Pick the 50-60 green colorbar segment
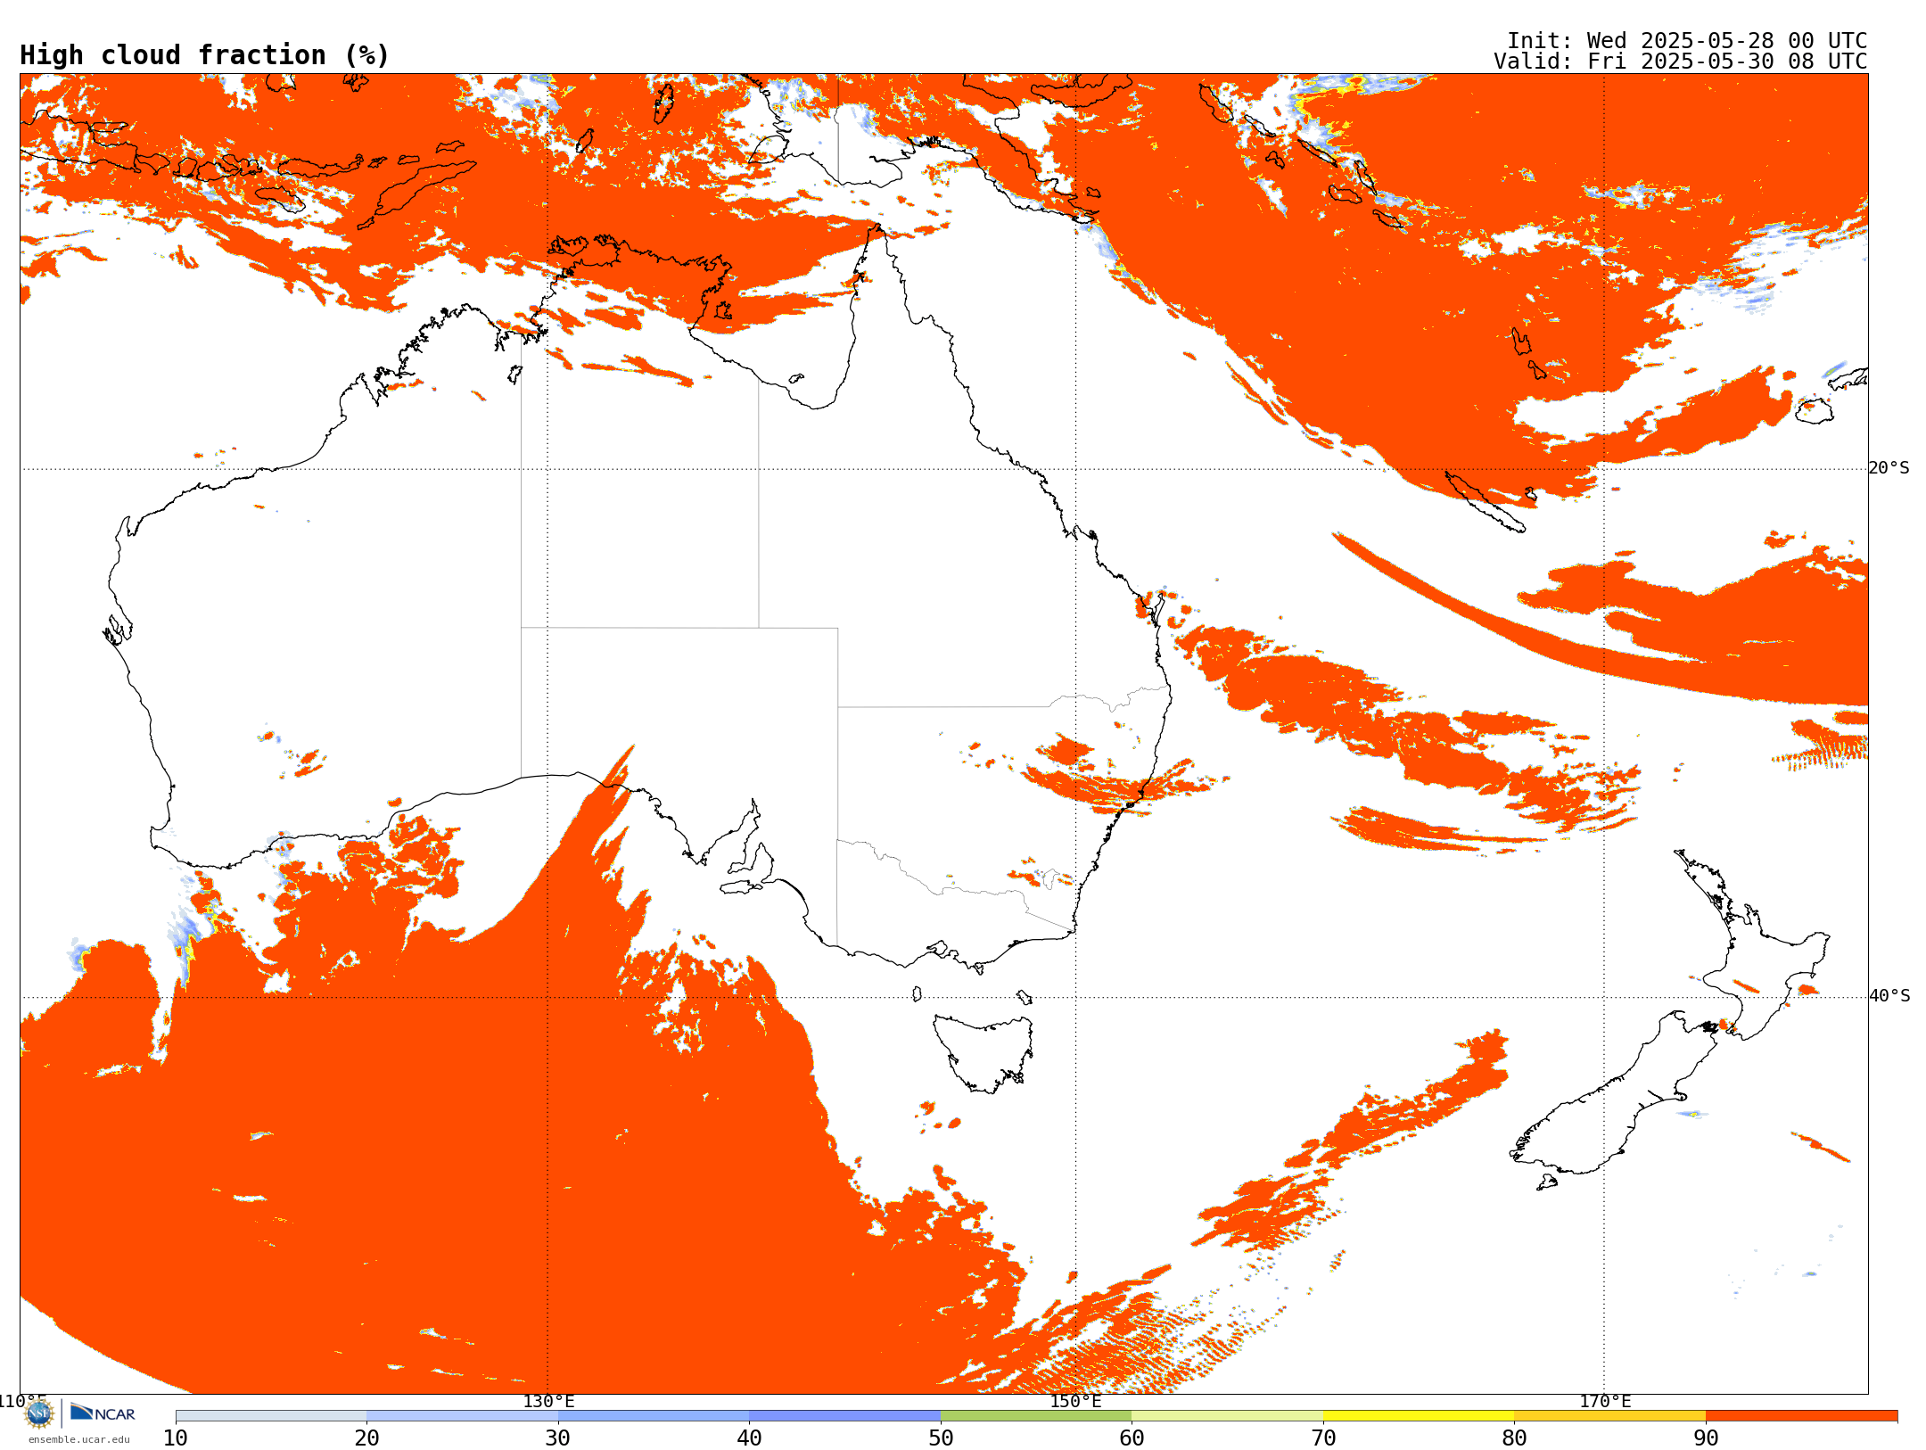 tap(1036, 1416)
